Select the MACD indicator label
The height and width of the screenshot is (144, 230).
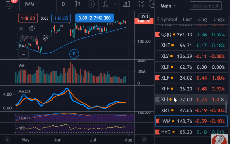point(24,92)
